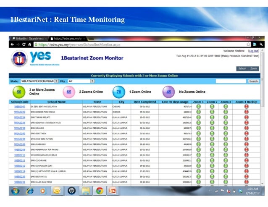Launch Internet Explorer from the taskbar
The width and height of the screenshot is (268, 207).
30,191
